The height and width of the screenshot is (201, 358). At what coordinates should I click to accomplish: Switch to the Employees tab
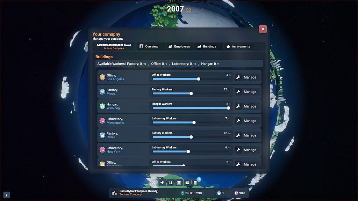coord(180,46)
